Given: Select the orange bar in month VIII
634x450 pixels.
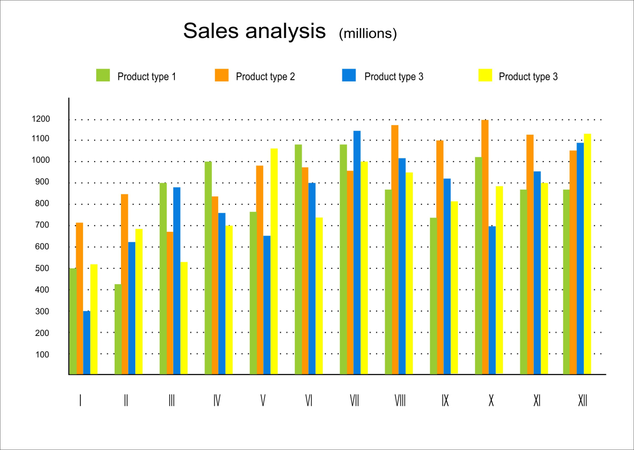Looking at the screenshot, I should [x=395, y=250].
